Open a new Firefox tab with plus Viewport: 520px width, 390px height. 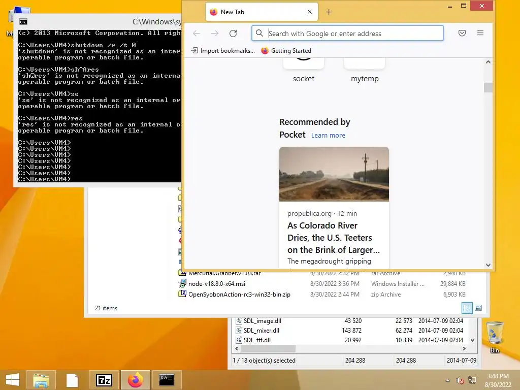click(329, 12)
